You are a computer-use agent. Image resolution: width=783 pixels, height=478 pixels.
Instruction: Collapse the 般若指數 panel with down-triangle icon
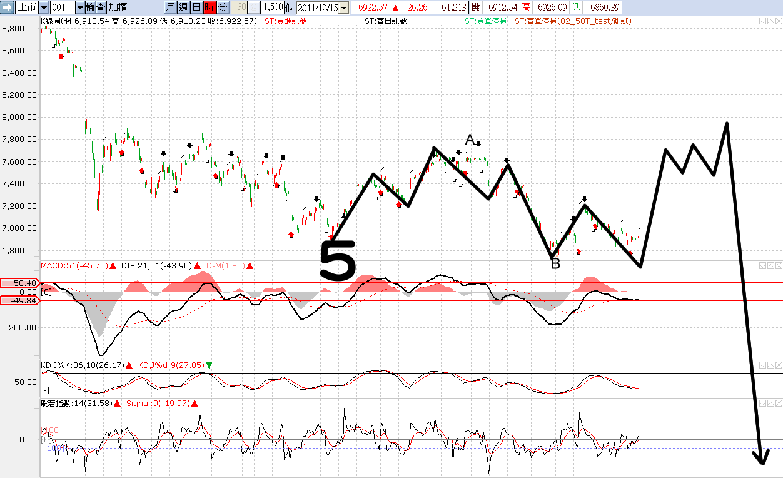(x=763, y=404)
